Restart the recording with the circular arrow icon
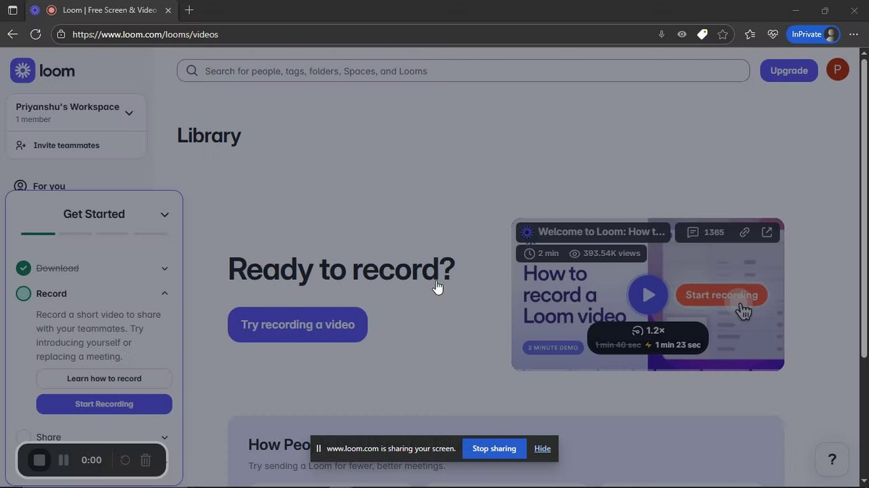The width and height of the screenshot is (869, 488). click(x=125, y=460)
